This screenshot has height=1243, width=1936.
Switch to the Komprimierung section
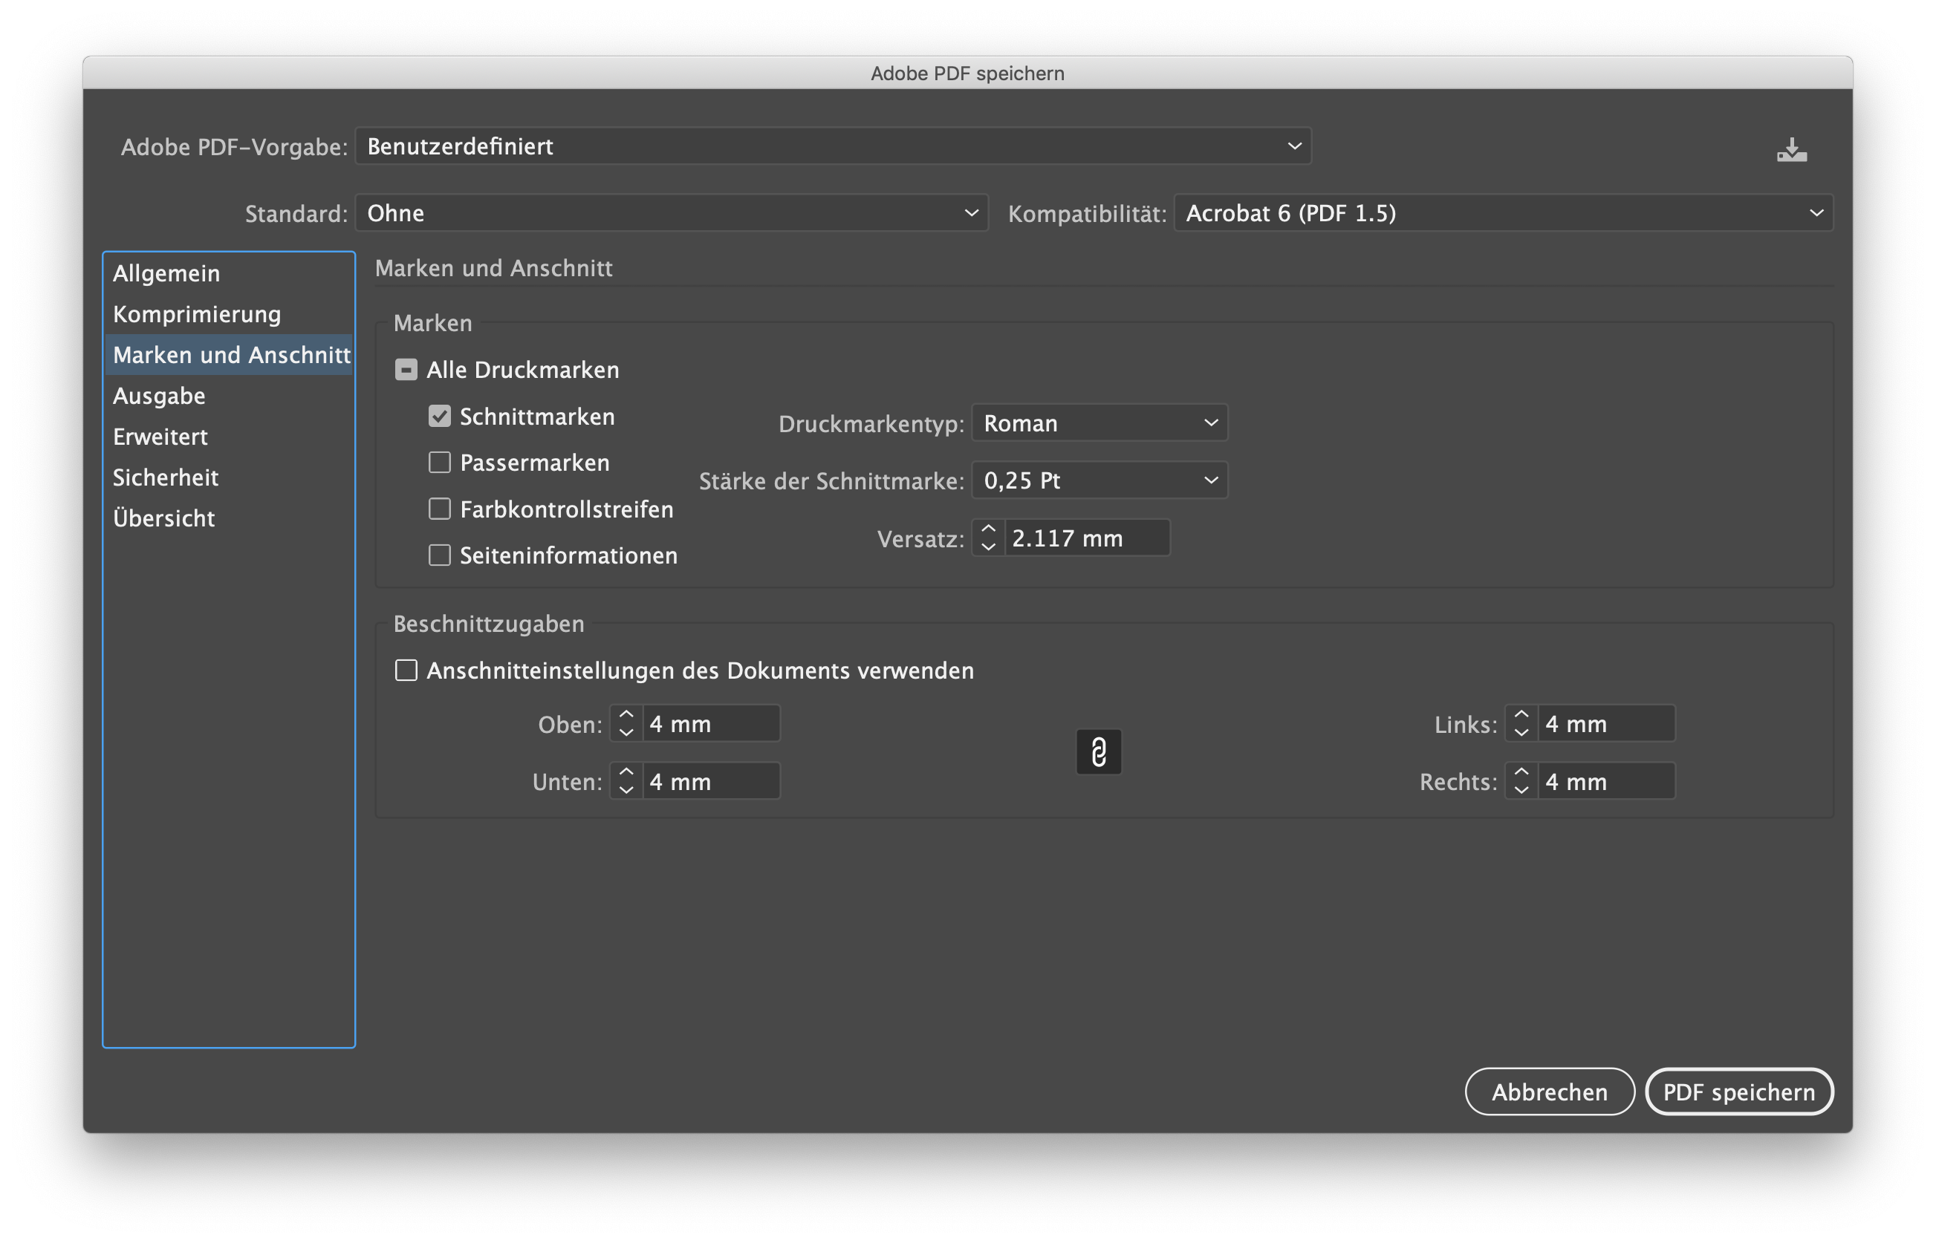pyautogui.click(x=197, y=314)
